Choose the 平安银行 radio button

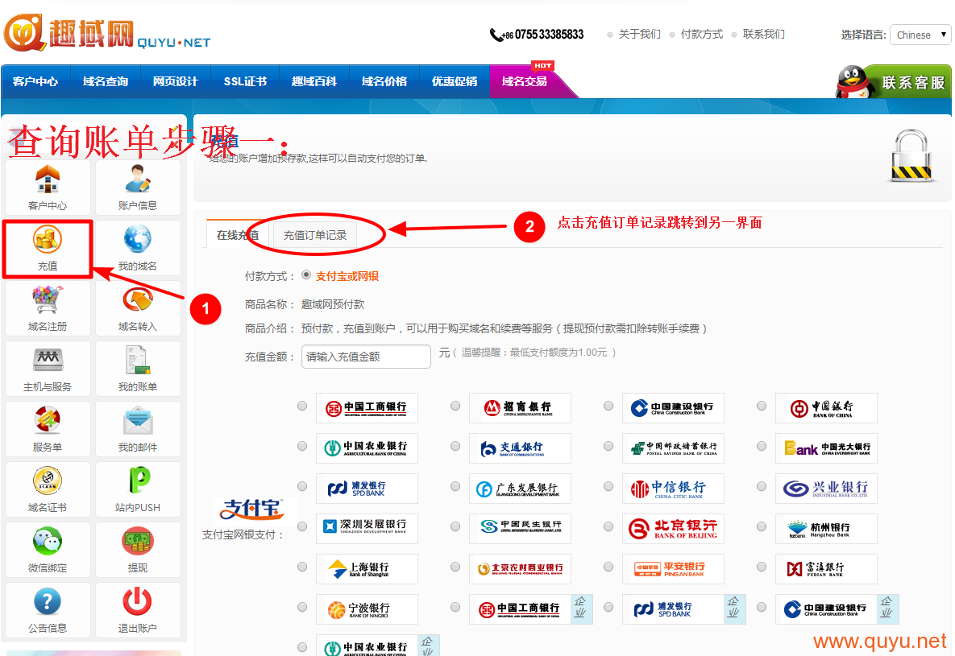click(x=608, y=567)
